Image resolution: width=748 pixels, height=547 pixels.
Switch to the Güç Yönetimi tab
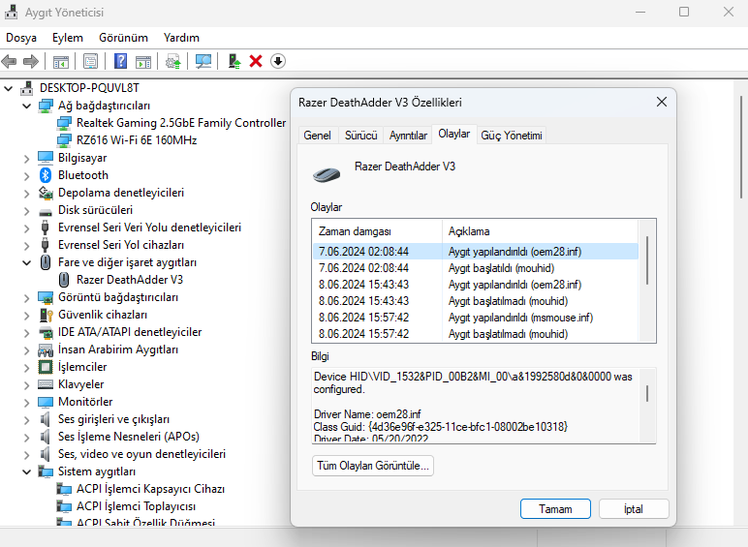(x=512, y=136)
